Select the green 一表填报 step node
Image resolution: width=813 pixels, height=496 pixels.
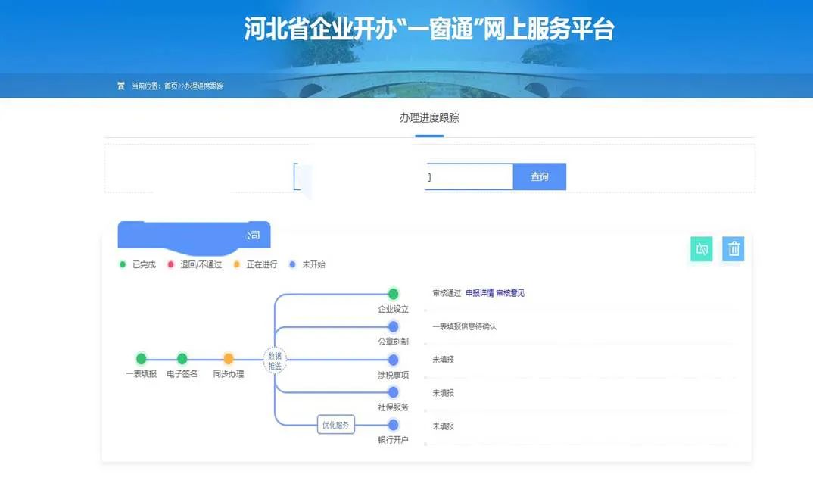pyautogui.click(x=141, y=358)
